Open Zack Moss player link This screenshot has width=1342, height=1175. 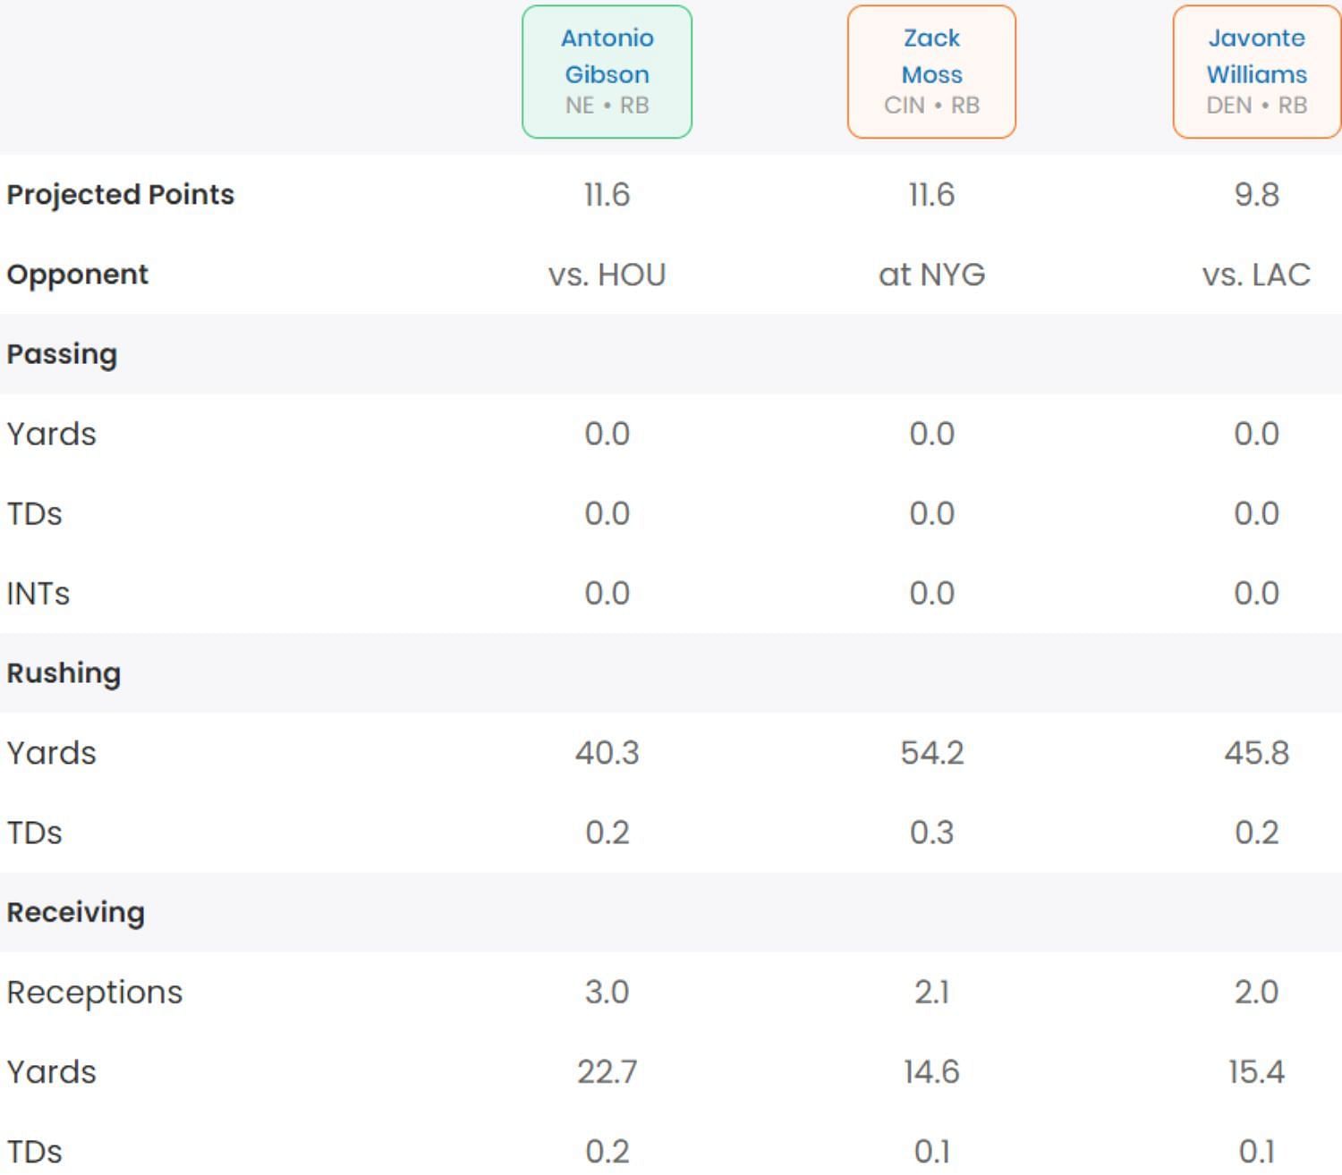pyautogui.click(x=931, y=55)
